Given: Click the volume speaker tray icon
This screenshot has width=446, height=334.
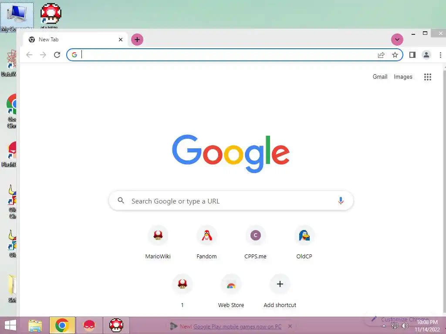Looking at the screenshot, I should pos(405,326).
